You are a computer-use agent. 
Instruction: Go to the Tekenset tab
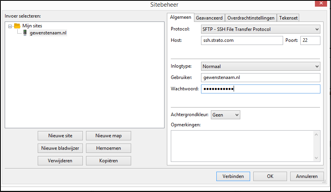tap(289, 18)
